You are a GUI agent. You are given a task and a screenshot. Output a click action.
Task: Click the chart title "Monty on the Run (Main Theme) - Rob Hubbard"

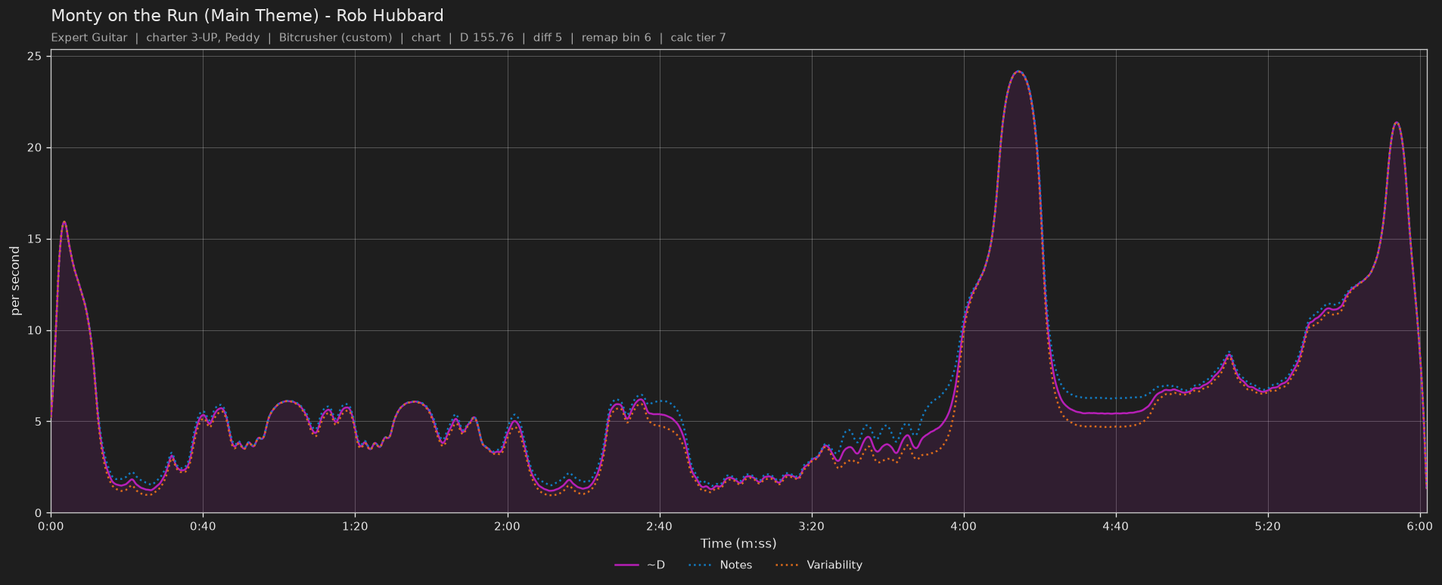[247, 16]
